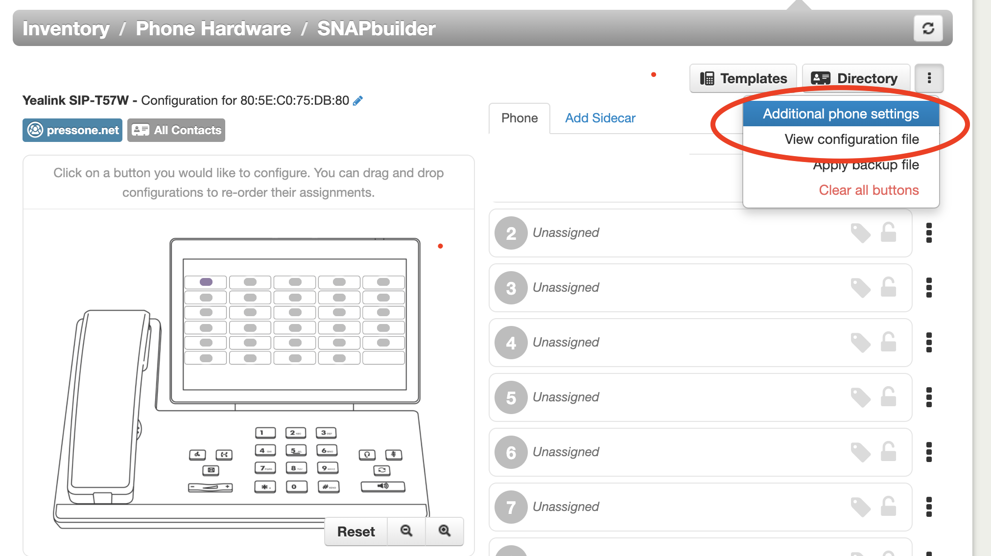This screenshot has width=991, height=556.
Task: Choose View configuration file option
Action: point(851,139)
